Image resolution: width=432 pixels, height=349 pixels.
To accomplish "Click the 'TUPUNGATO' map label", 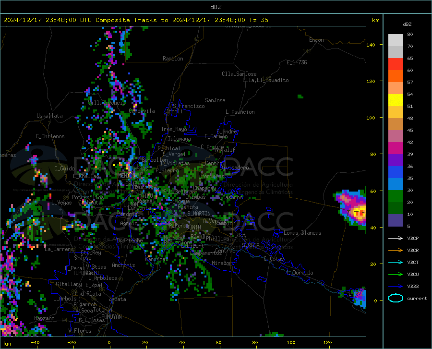I will (x=86, y=273).
